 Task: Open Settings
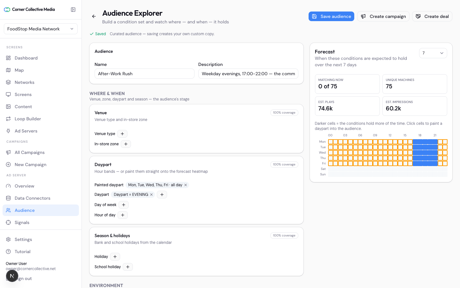pyautogui.click(x=41, y=239)
